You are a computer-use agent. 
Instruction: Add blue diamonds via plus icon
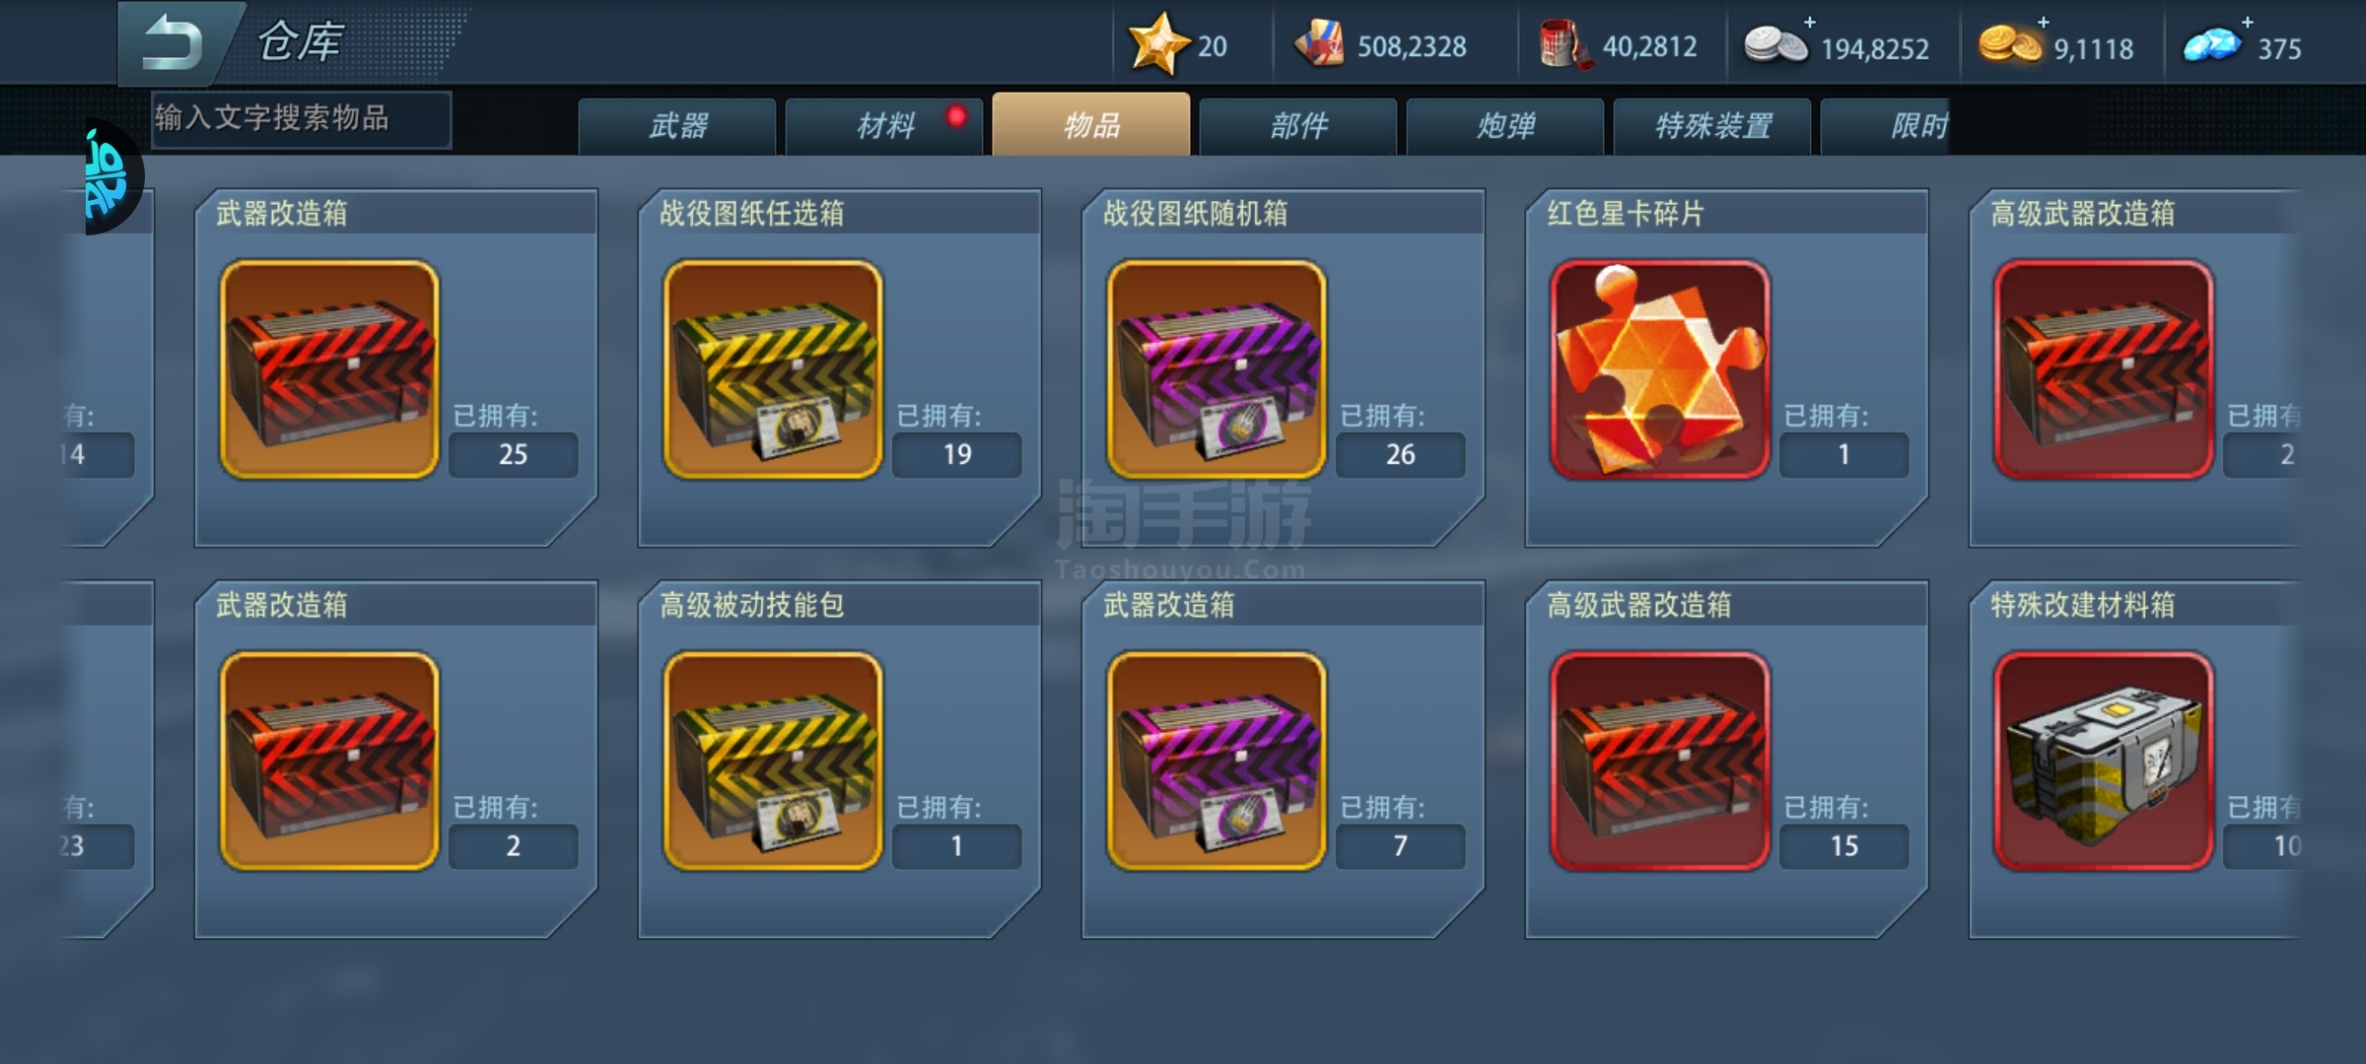pos(2247,22)
